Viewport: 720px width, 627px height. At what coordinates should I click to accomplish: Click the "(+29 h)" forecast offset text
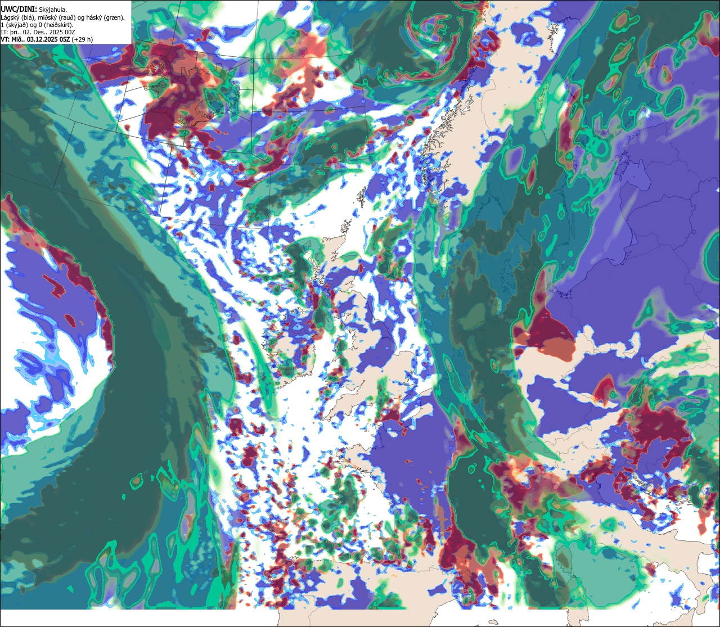[83, 39]
